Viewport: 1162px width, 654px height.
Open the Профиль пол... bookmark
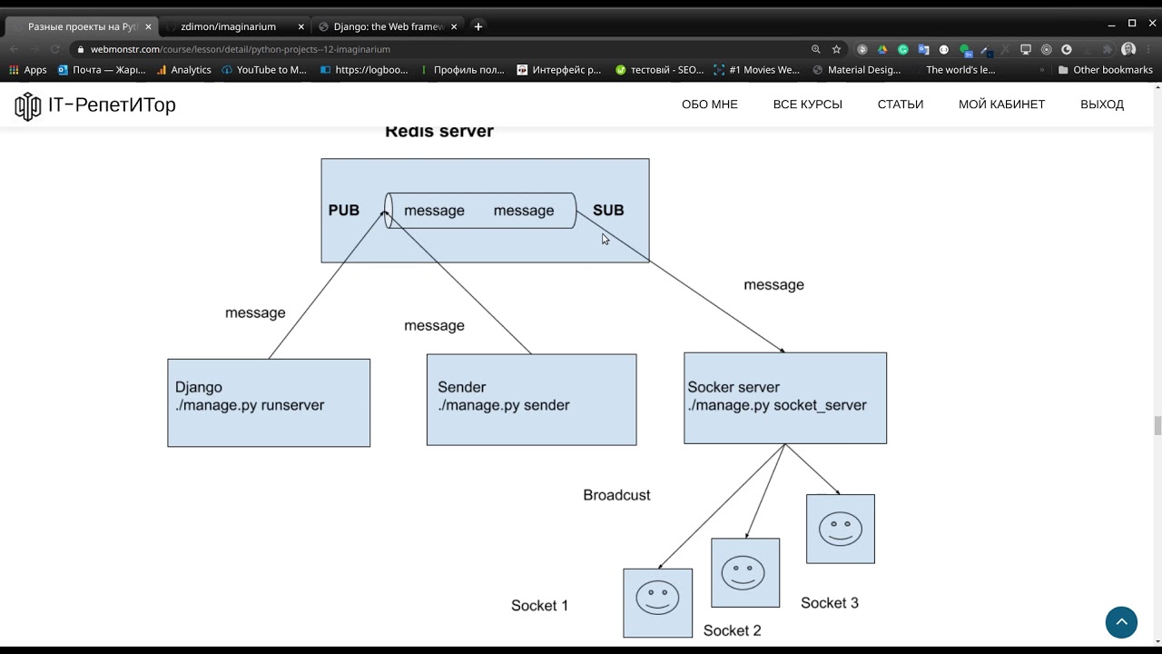(x=461, y=70)
